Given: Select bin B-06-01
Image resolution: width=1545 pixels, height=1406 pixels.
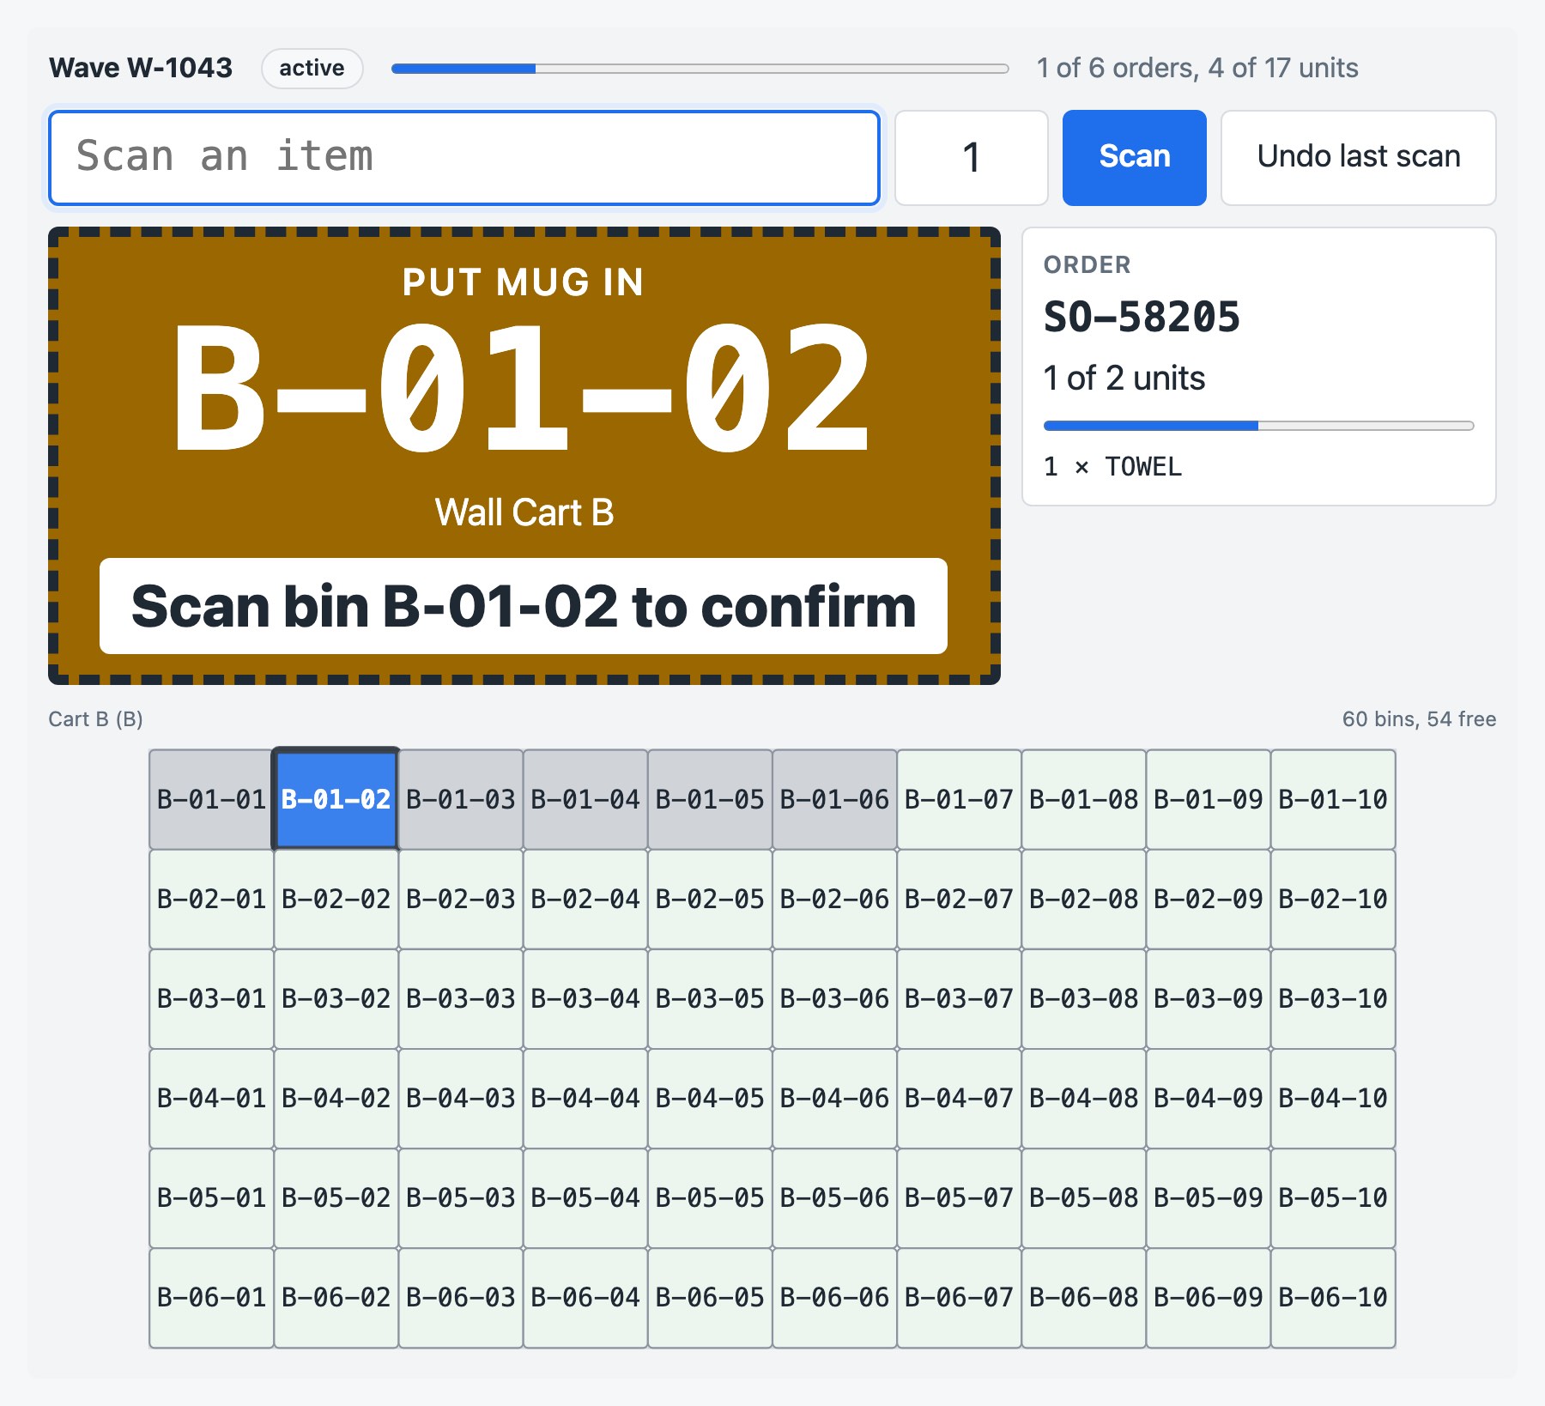Looking at the screenshot, I should coord(211,1297).
